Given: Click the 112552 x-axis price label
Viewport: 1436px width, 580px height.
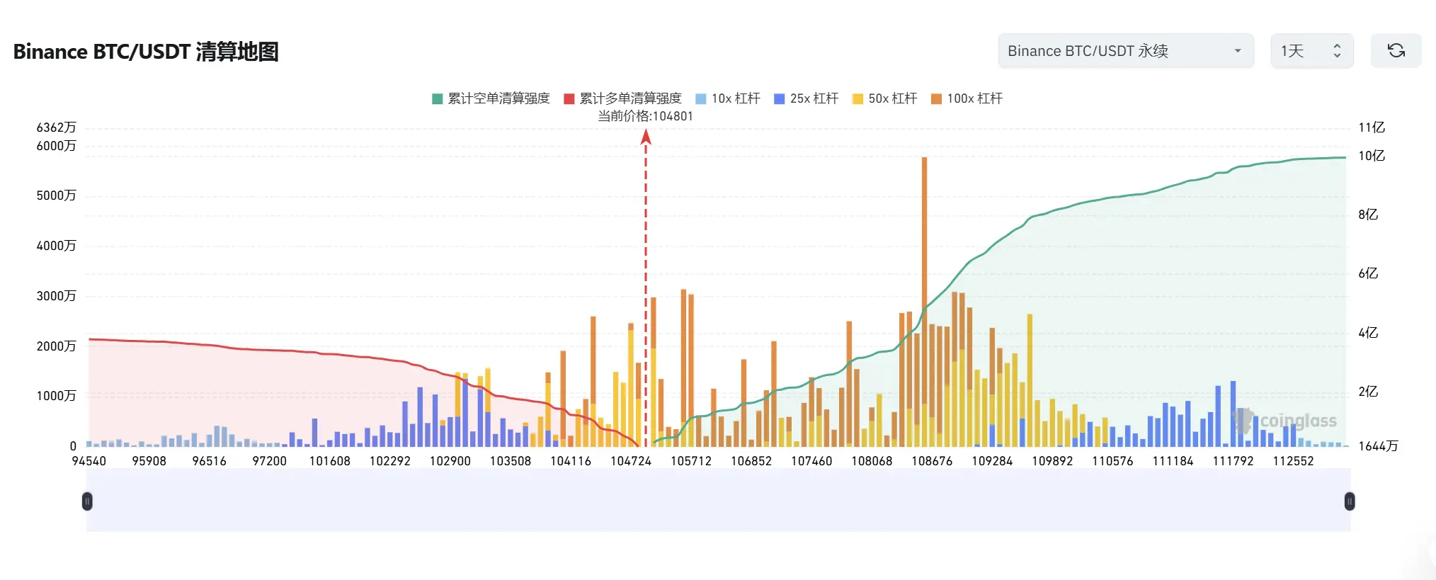Looking at the screenshot, I should coord(1293,461).
